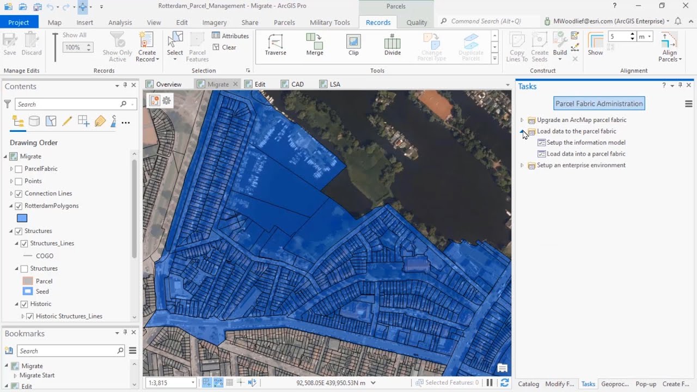Open the Create Record dropdown arrow
This screenshot has height=392, width=697.
click(157, 59)
